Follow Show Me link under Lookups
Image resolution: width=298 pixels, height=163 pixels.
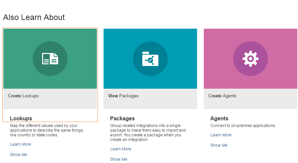coord(18,155)
